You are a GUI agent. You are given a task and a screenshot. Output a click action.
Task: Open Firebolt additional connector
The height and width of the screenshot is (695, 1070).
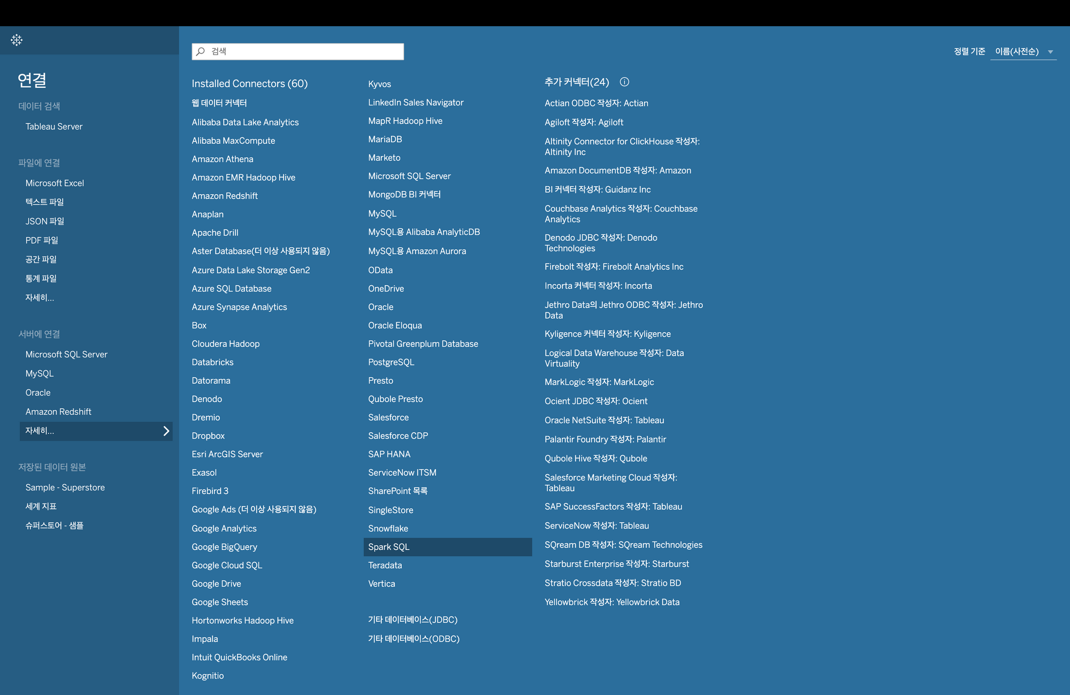614,267
